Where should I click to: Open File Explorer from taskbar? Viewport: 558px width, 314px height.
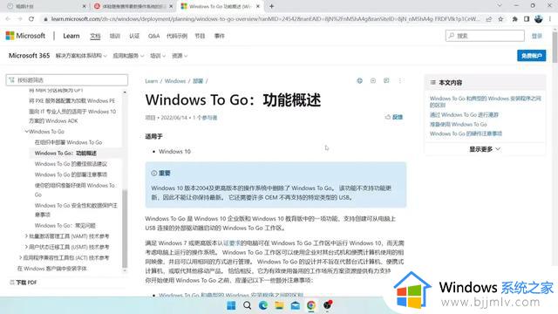(x=279, y=305)
